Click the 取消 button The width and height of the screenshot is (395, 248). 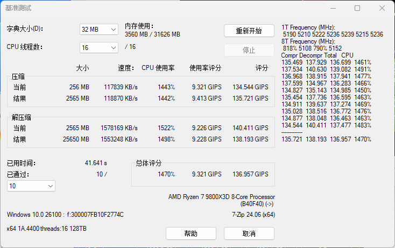[249, 233]
